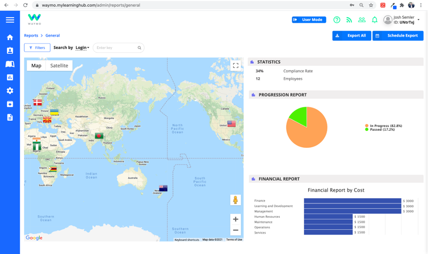Click the user avatar icon

pos(388,20)
